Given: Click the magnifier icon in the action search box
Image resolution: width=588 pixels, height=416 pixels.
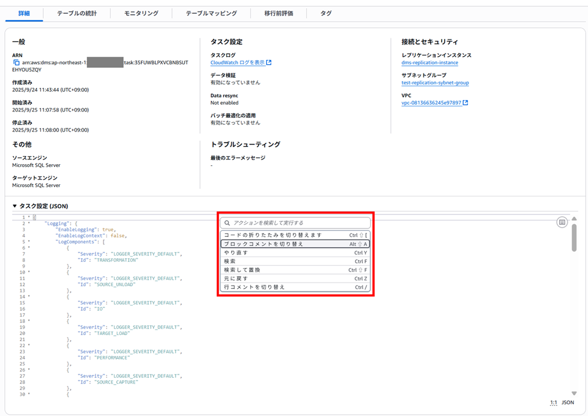Looking at the screenshot, I should pyautogui.click(x=227, y=223).
